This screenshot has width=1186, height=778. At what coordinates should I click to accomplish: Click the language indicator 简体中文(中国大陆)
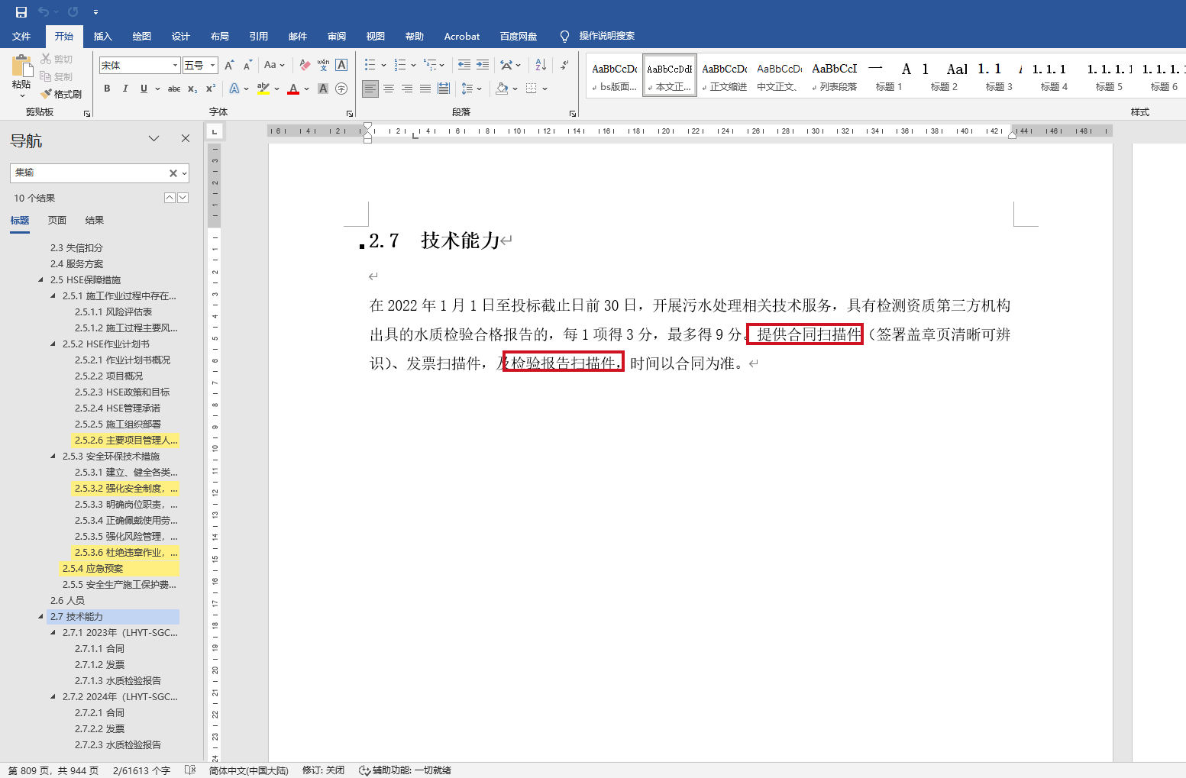point(249,770)
